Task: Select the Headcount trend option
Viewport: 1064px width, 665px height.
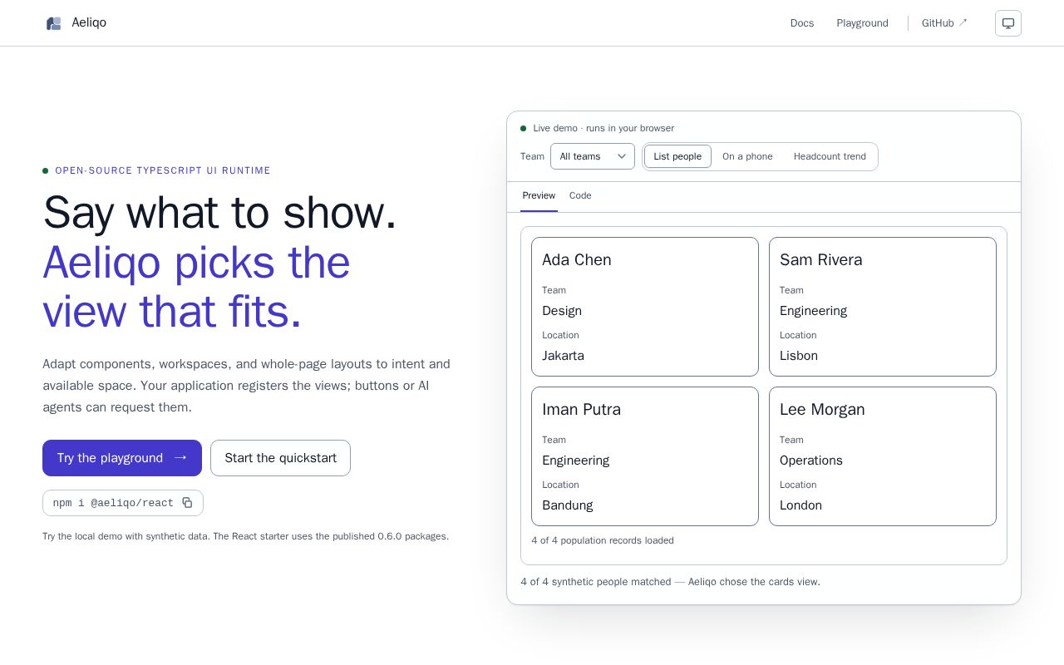Action: (x=830, y=156)
